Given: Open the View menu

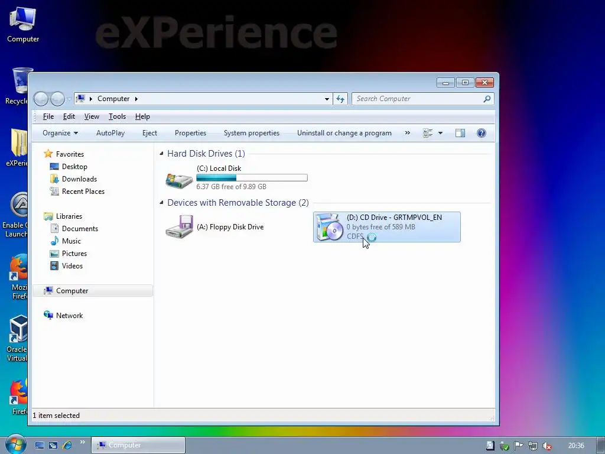Looking at the screenshot, I should pyautogui.click(x=92, y=116).
